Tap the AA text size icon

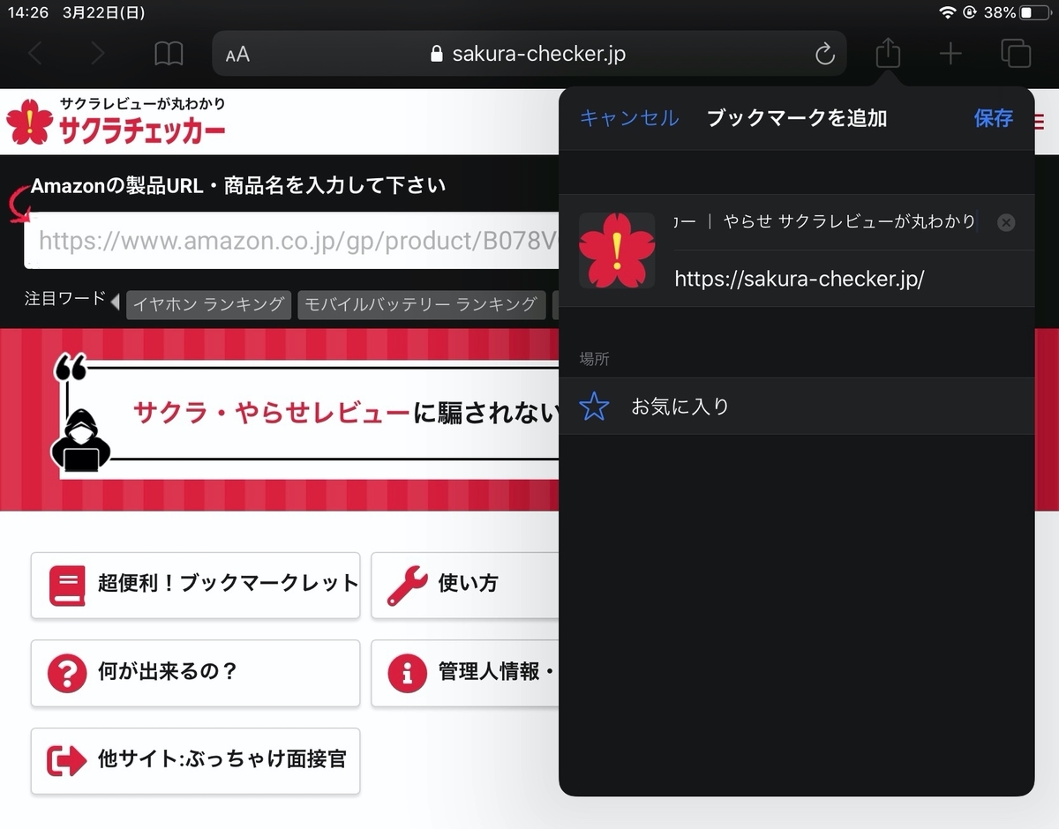[x=236, y=53]
